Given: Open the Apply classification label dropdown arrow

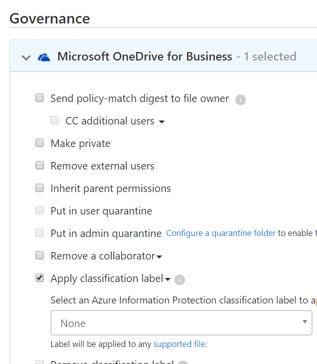Looking at the screenshot, I should click(168, 279).
